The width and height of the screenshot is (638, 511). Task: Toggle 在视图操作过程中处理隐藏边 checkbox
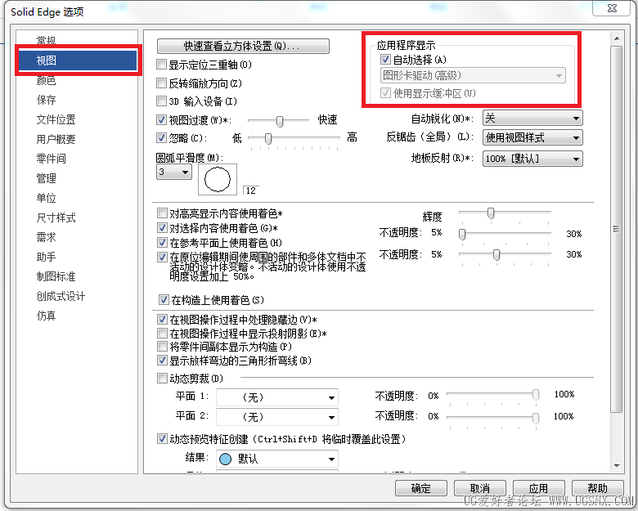[x=162, y=320]
